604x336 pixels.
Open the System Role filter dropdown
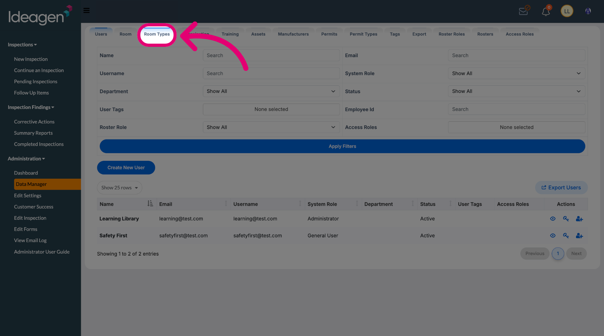click(517, 73)
